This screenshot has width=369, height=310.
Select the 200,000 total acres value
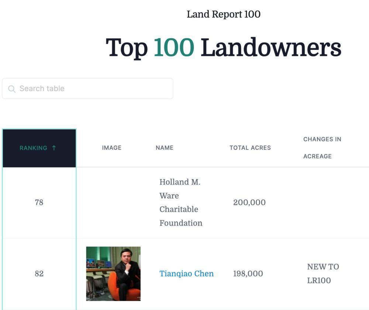[x=249, y=202]
